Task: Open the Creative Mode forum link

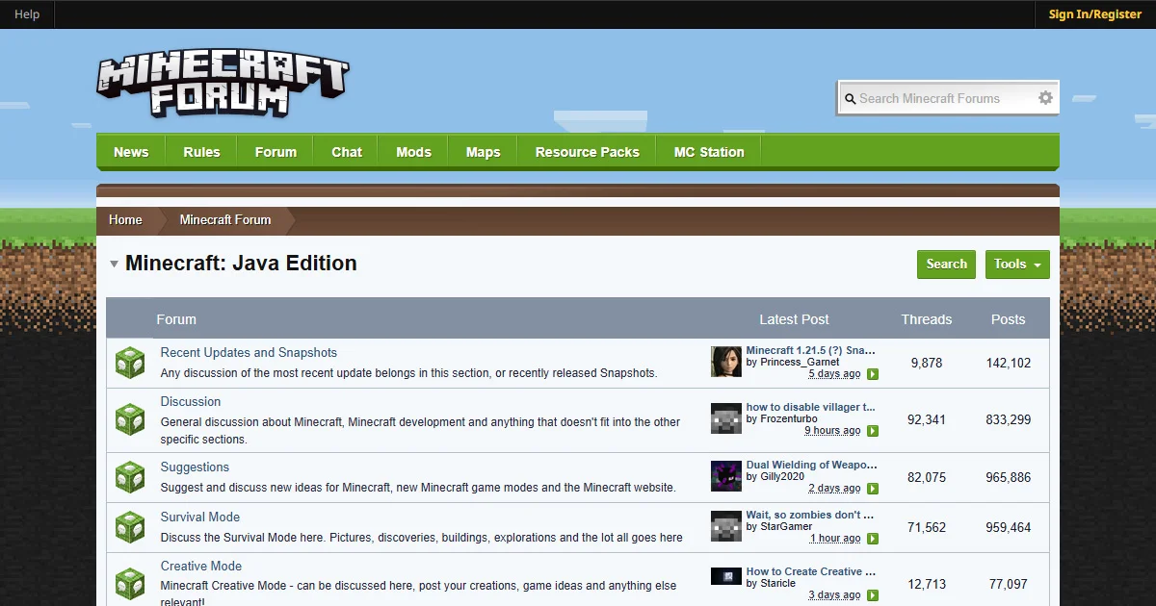Action: coord(201,567)
